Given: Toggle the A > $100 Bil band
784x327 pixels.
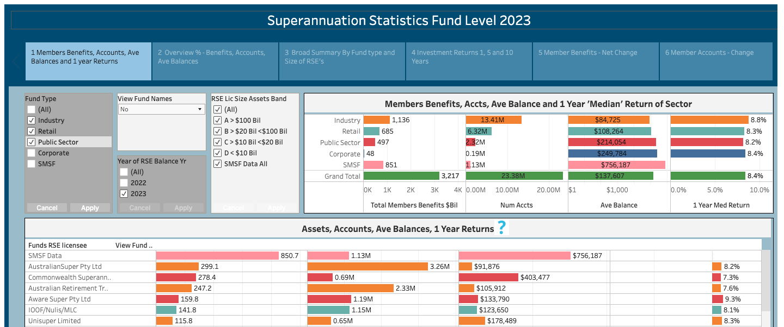Looking at the screenshot, I should (217, 121).
